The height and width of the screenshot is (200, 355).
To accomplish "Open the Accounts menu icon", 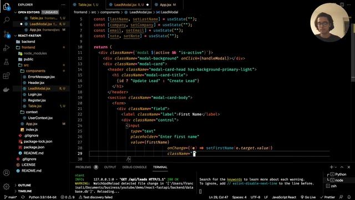I will (6, 173).
